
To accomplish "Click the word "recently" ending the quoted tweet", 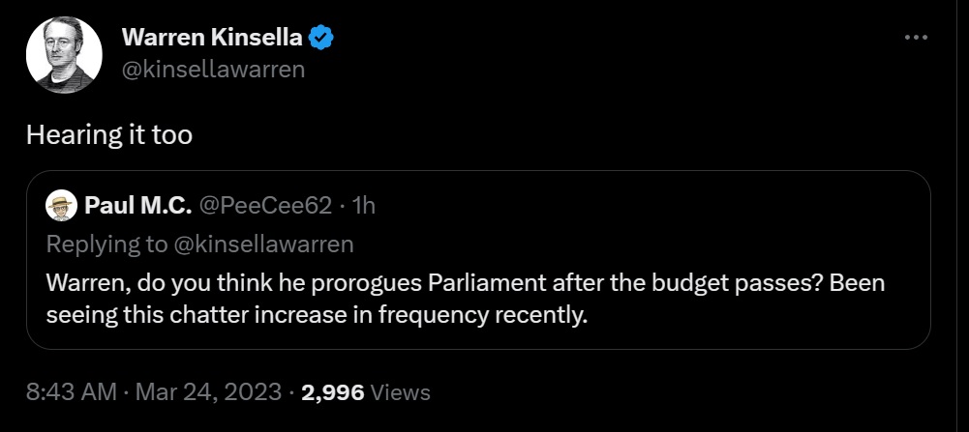I will click(548, 315).
